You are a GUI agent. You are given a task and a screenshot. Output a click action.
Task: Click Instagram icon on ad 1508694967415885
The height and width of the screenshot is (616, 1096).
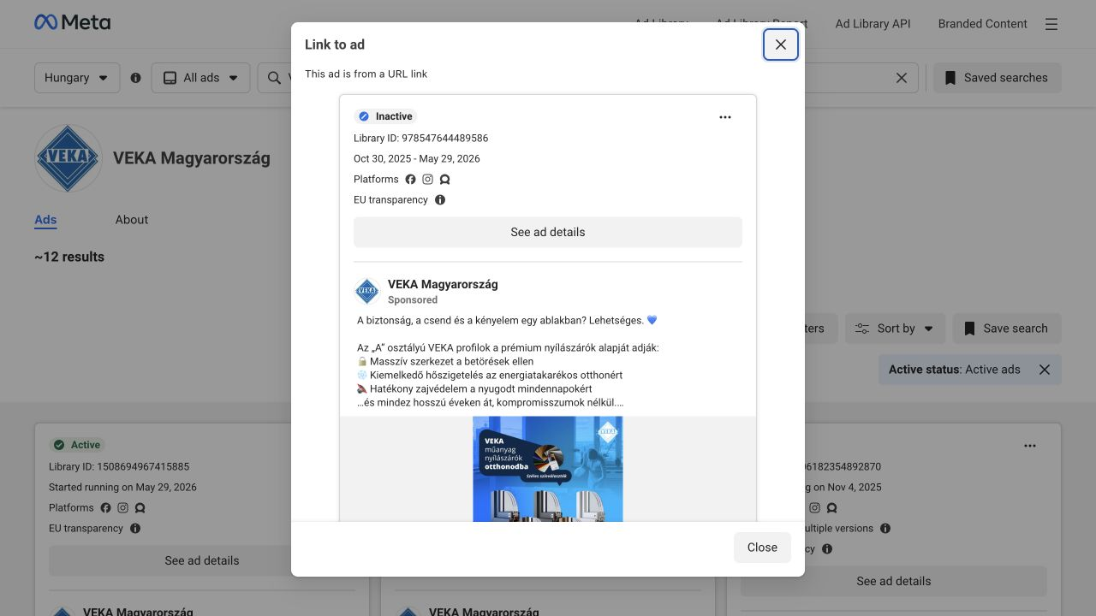click(x=122, y=508)
